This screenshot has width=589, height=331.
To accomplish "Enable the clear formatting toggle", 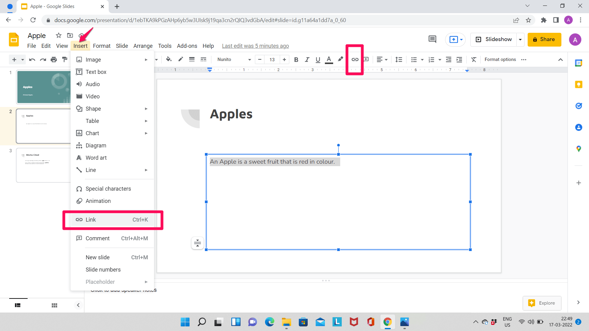I will point(474,59).
